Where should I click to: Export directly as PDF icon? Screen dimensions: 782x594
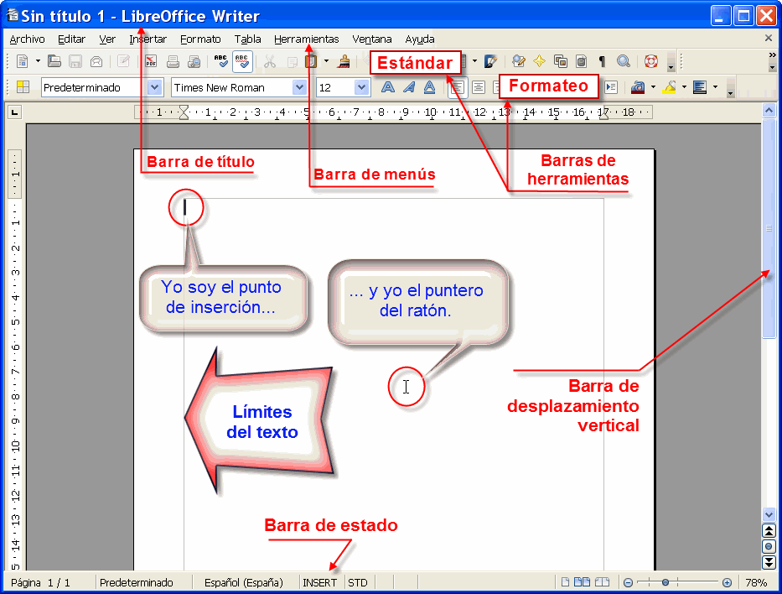coord(151,61)
